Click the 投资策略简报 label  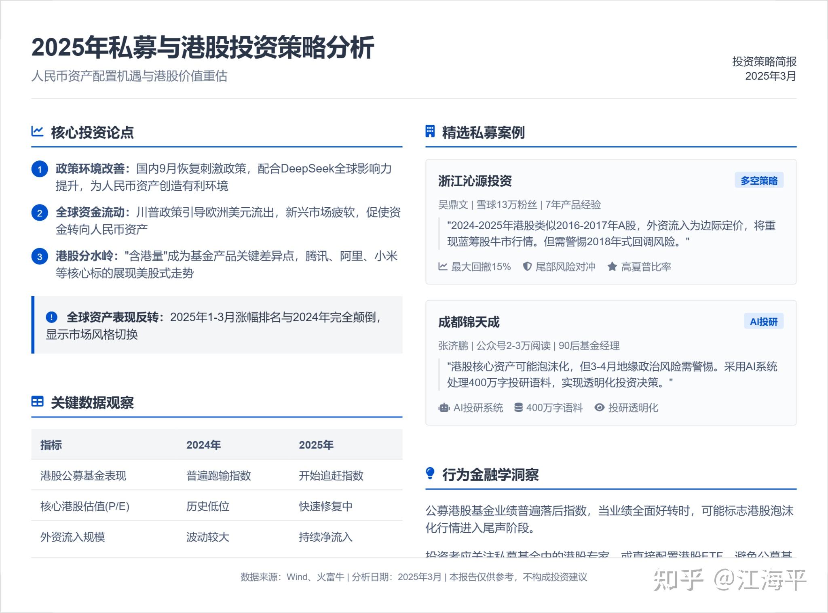pyautogui.click(x=764, y=61)
